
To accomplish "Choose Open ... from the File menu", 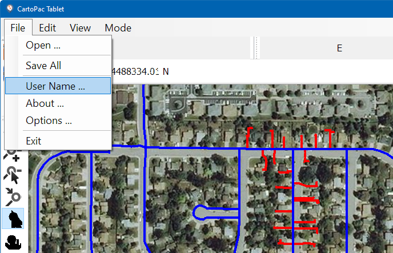I will [58, 45].
